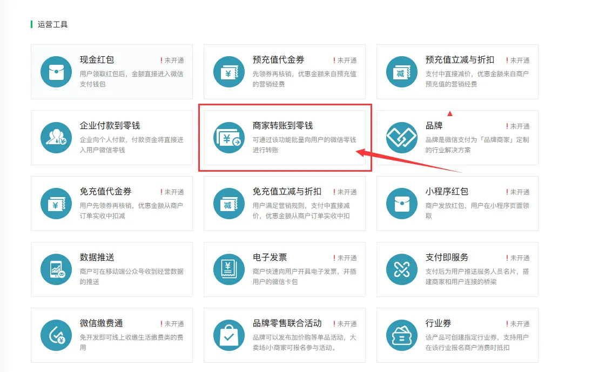Click 未开通 status on 小程序红包 card

pos(518,192)
